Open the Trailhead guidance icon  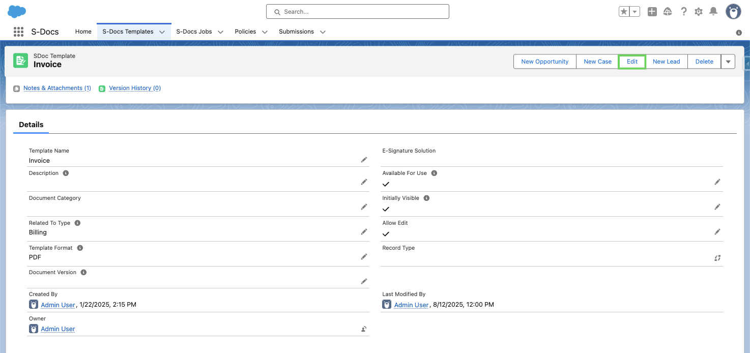click(668, 11)
